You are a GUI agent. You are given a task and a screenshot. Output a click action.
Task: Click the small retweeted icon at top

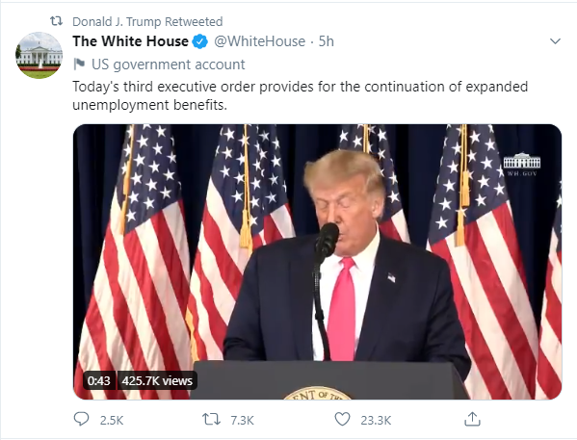[56, 21]
